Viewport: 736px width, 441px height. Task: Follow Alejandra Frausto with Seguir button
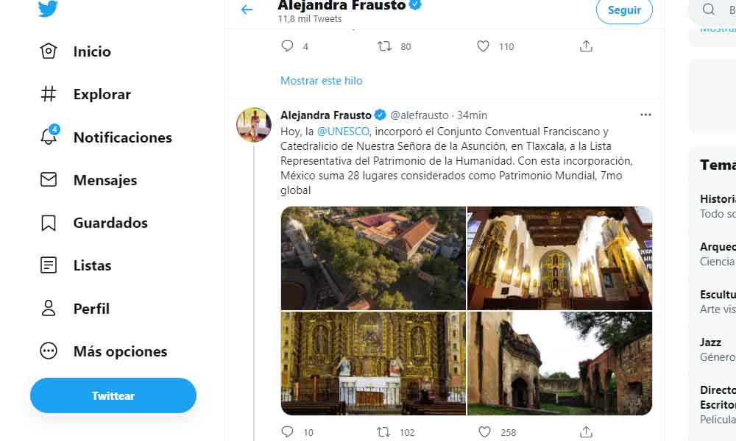pyautogui.click(x=624, y=10)
